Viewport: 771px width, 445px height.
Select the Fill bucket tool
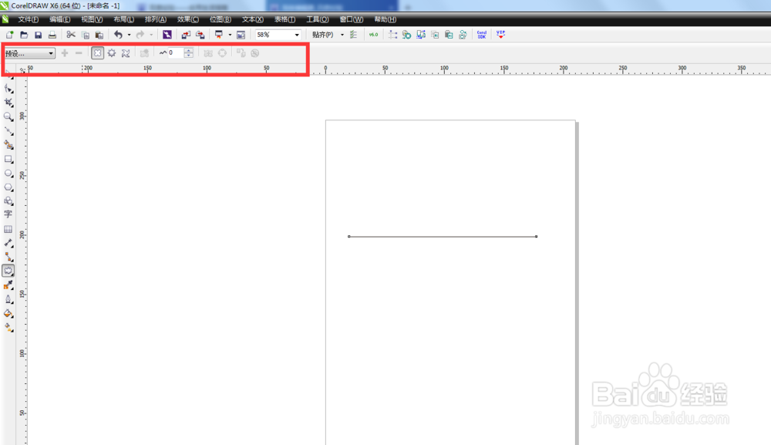[x=8, y=313]
